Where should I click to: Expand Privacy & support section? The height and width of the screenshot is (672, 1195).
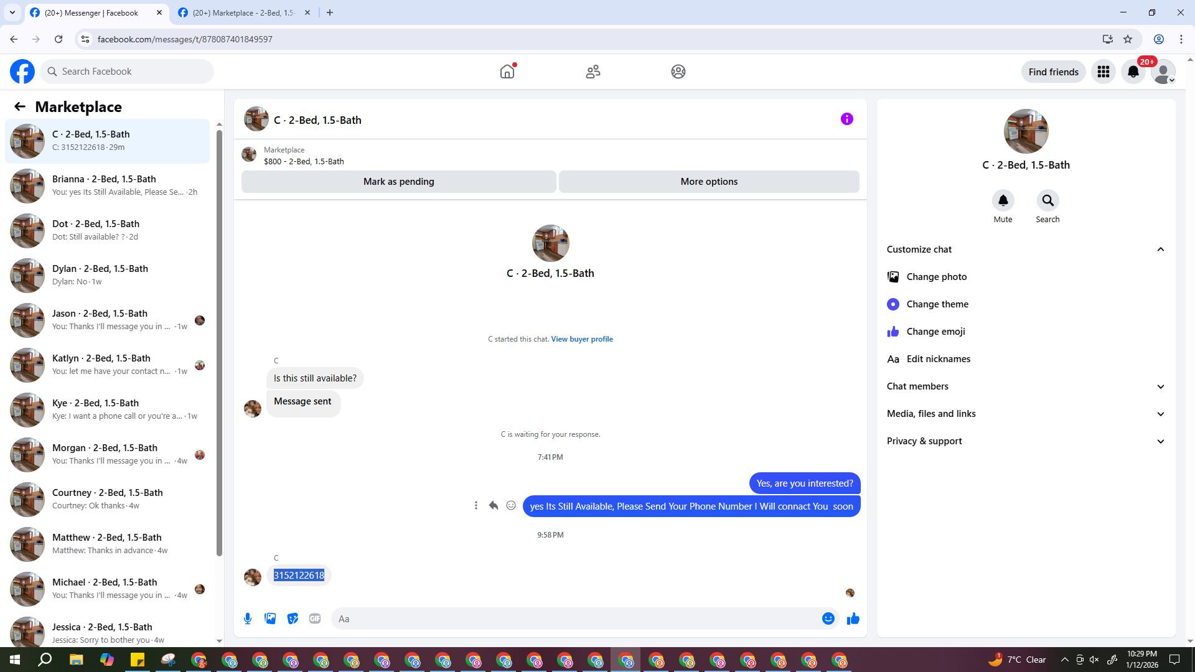[x=1160, y=441]
